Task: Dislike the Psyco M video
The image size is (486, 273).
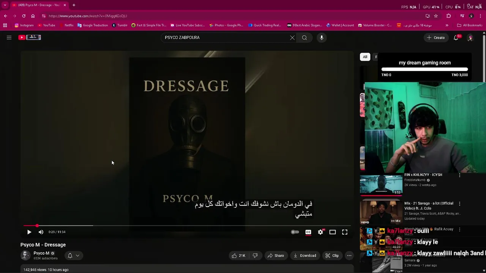Action: tap(255, 256)
